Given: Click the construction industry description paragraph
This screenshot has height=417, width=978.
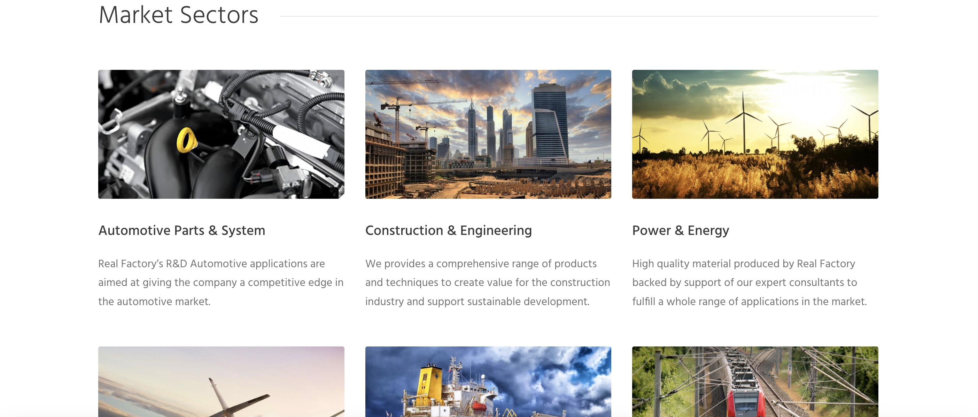Looking at the screenshot, I should click(x=488, y=282).
